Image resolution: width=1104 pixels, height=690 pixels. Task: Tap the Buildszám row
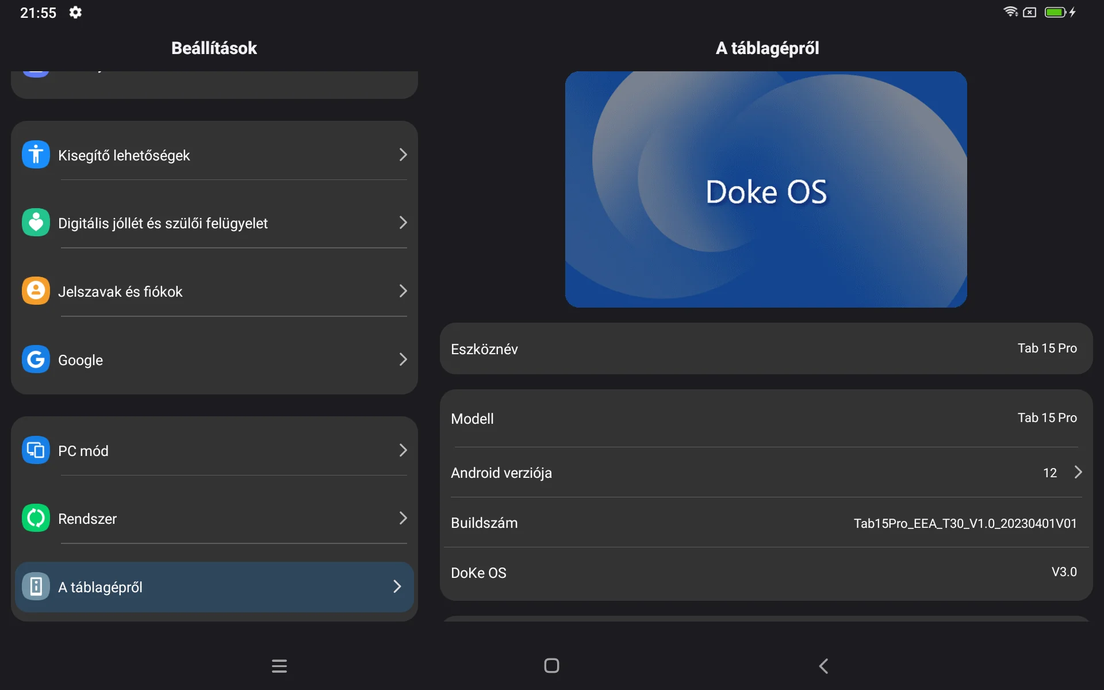click(765, 523)
